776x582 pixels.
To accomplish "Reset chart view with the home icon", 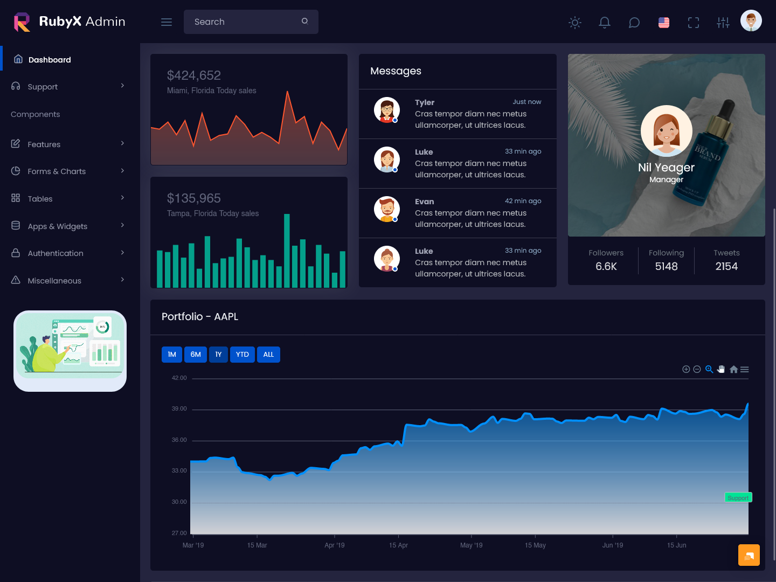I will pyautogui.click(x=733, y=369).
